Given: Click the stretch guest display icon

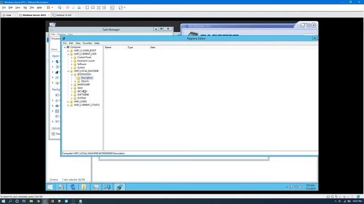Looking at the screenshot, I should (121, 7).
